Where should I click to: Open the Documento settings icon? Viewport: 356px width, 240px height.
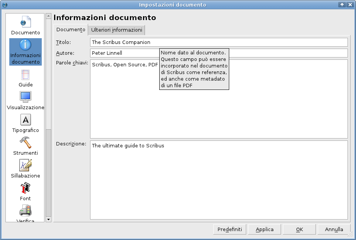click(x=25, y=23)
